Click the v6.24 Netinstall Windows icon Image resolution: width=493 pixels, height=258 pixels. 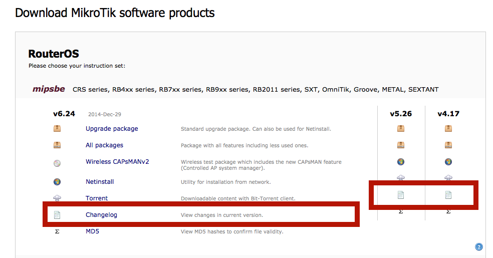pos(57,182)
